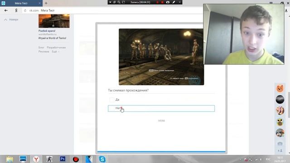Open the taskbar clock and date
This screenshot has width=290, height=163.
pos(280,159)
